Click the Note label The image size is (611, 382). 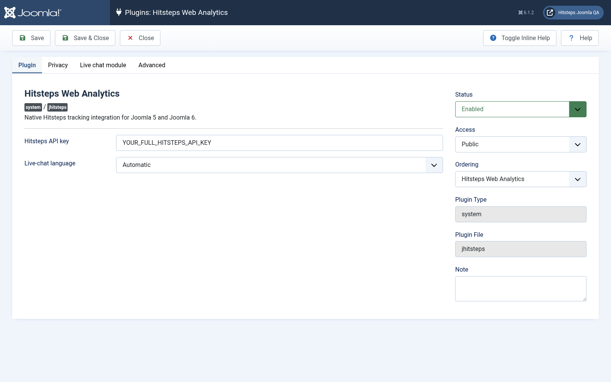pos(462,270)
